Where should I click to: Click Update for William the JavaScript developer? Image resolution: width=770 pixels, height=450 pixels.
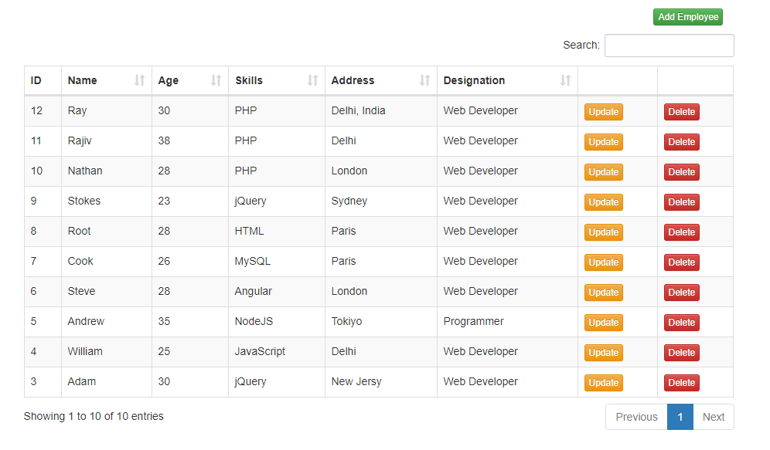[x=603, y=352]
